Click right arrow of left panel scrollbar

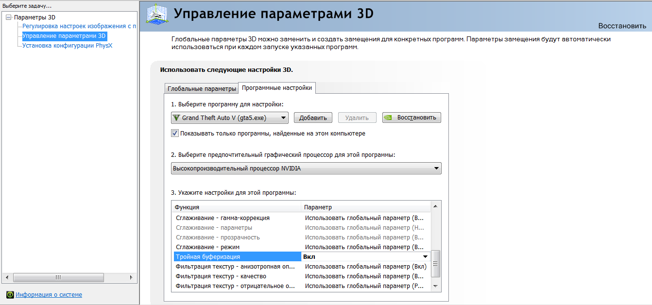coord(131,277)
